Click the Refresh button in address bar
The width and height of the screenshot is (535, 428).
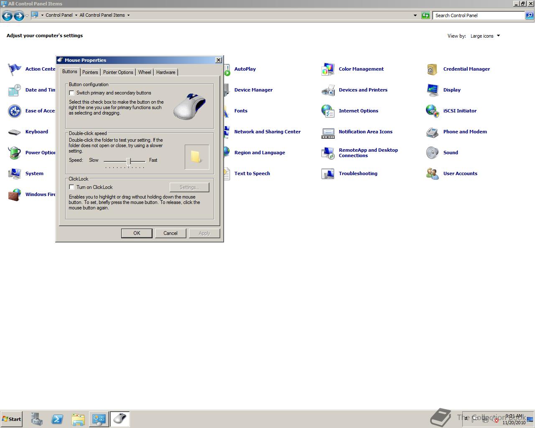[425, 15]
